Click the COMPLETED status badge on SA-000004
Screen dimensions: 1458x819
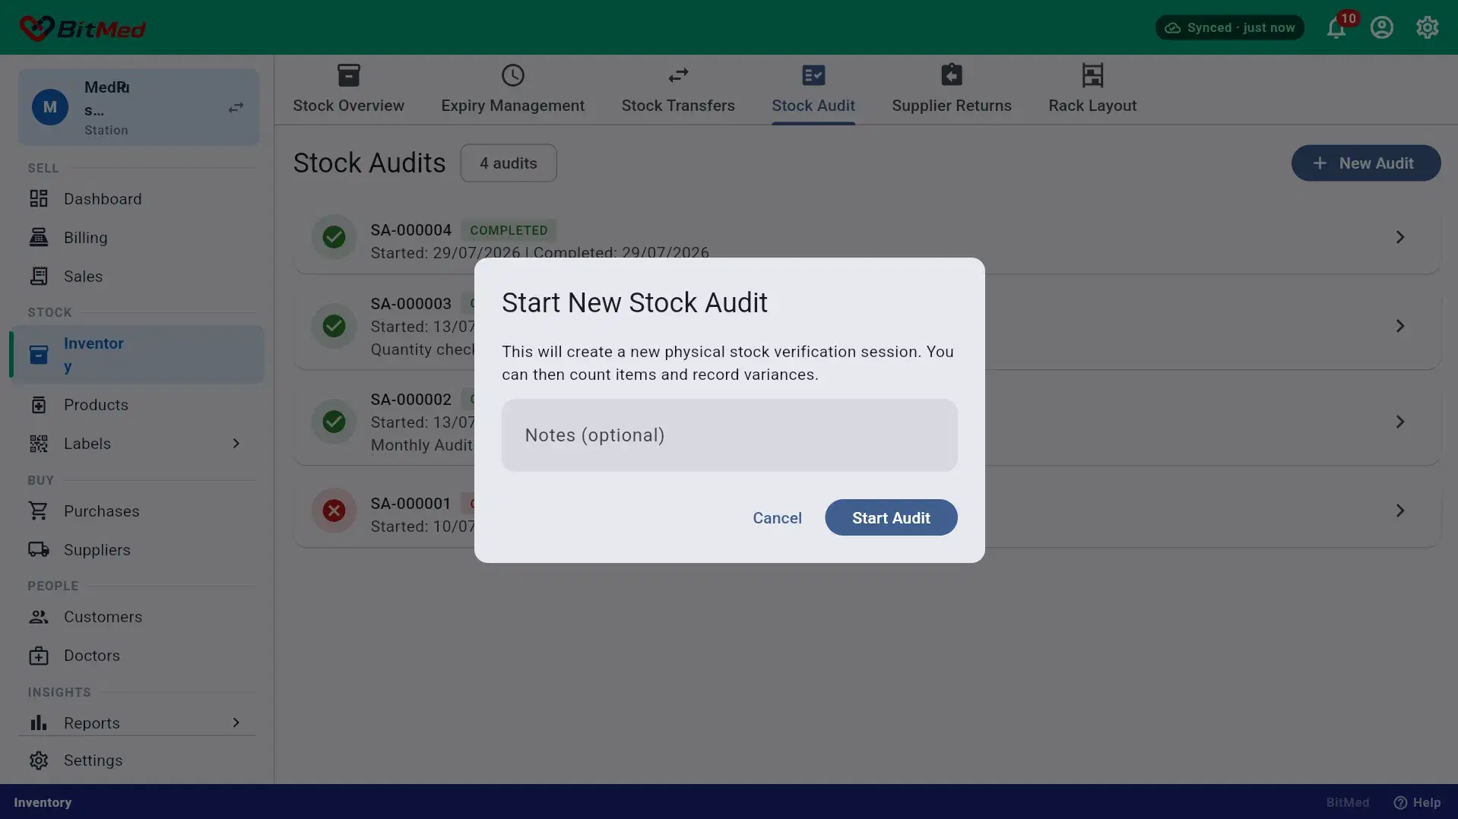click(509, 230)
